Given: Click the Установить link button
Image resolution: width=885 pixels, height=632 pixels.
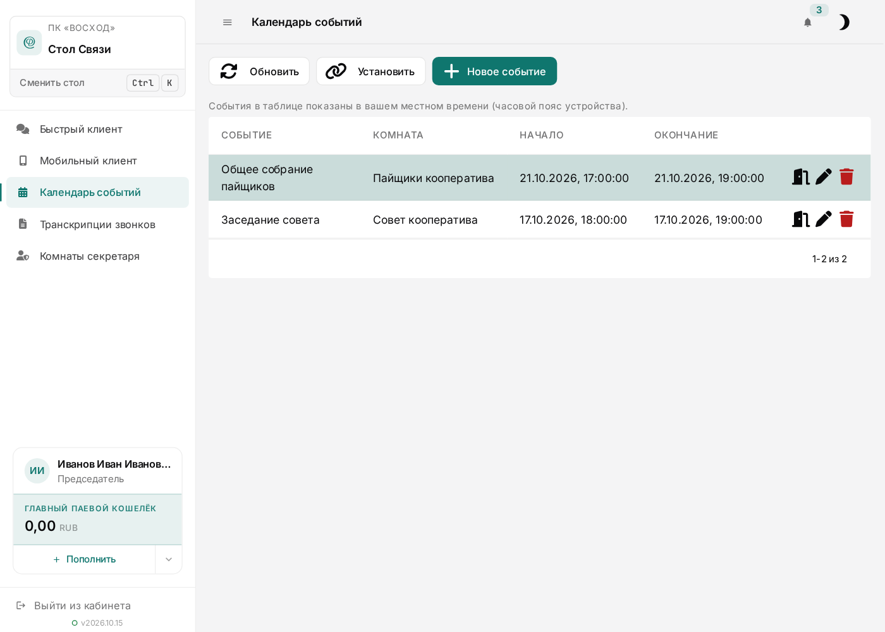Looking at the screenshot, I should [370, 71].
